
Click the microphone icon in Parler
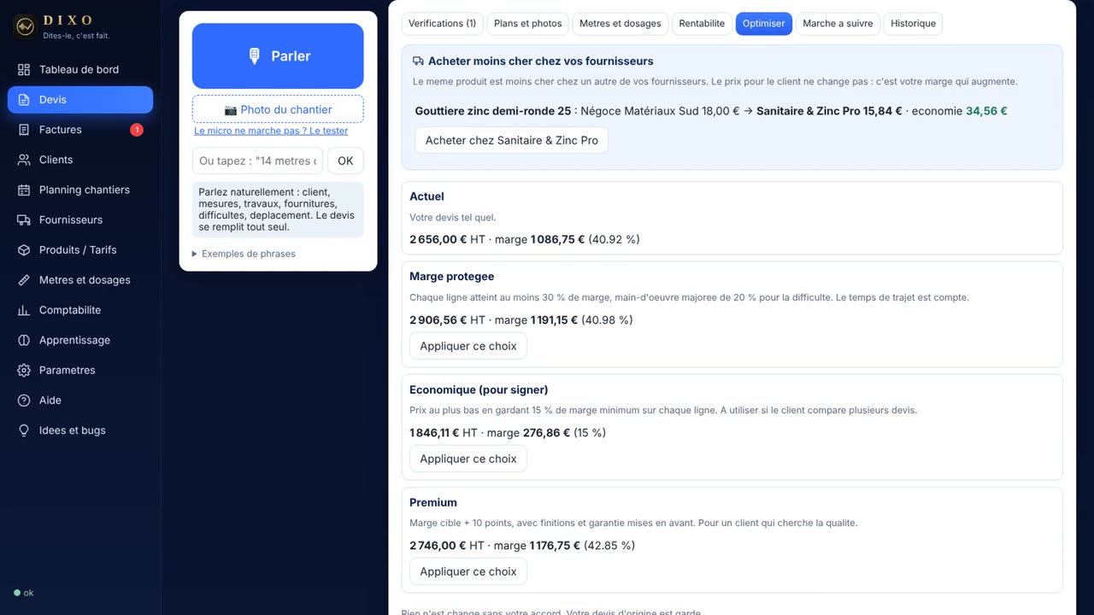pos(254,56)
